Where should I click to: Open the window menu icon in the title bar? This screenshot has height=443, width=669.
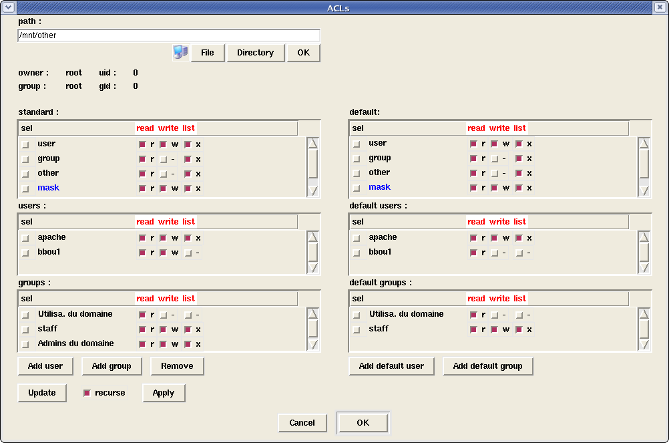click(x=8, y=7)
